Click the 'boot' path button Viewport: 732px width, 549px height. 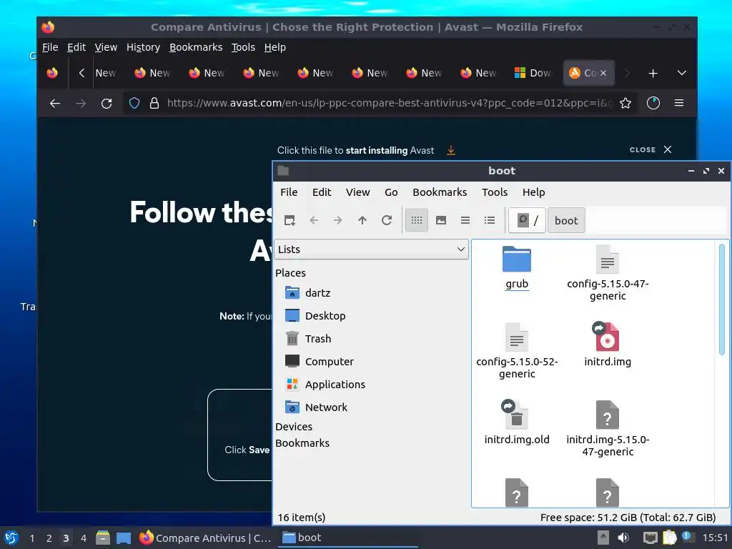pyautogui.click(x=566, y=220)
